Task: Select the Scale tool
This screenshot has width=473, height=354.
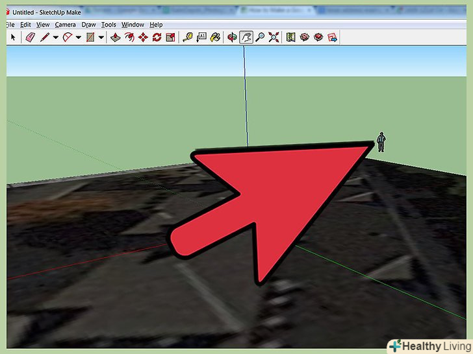Action: click(170, 38)
